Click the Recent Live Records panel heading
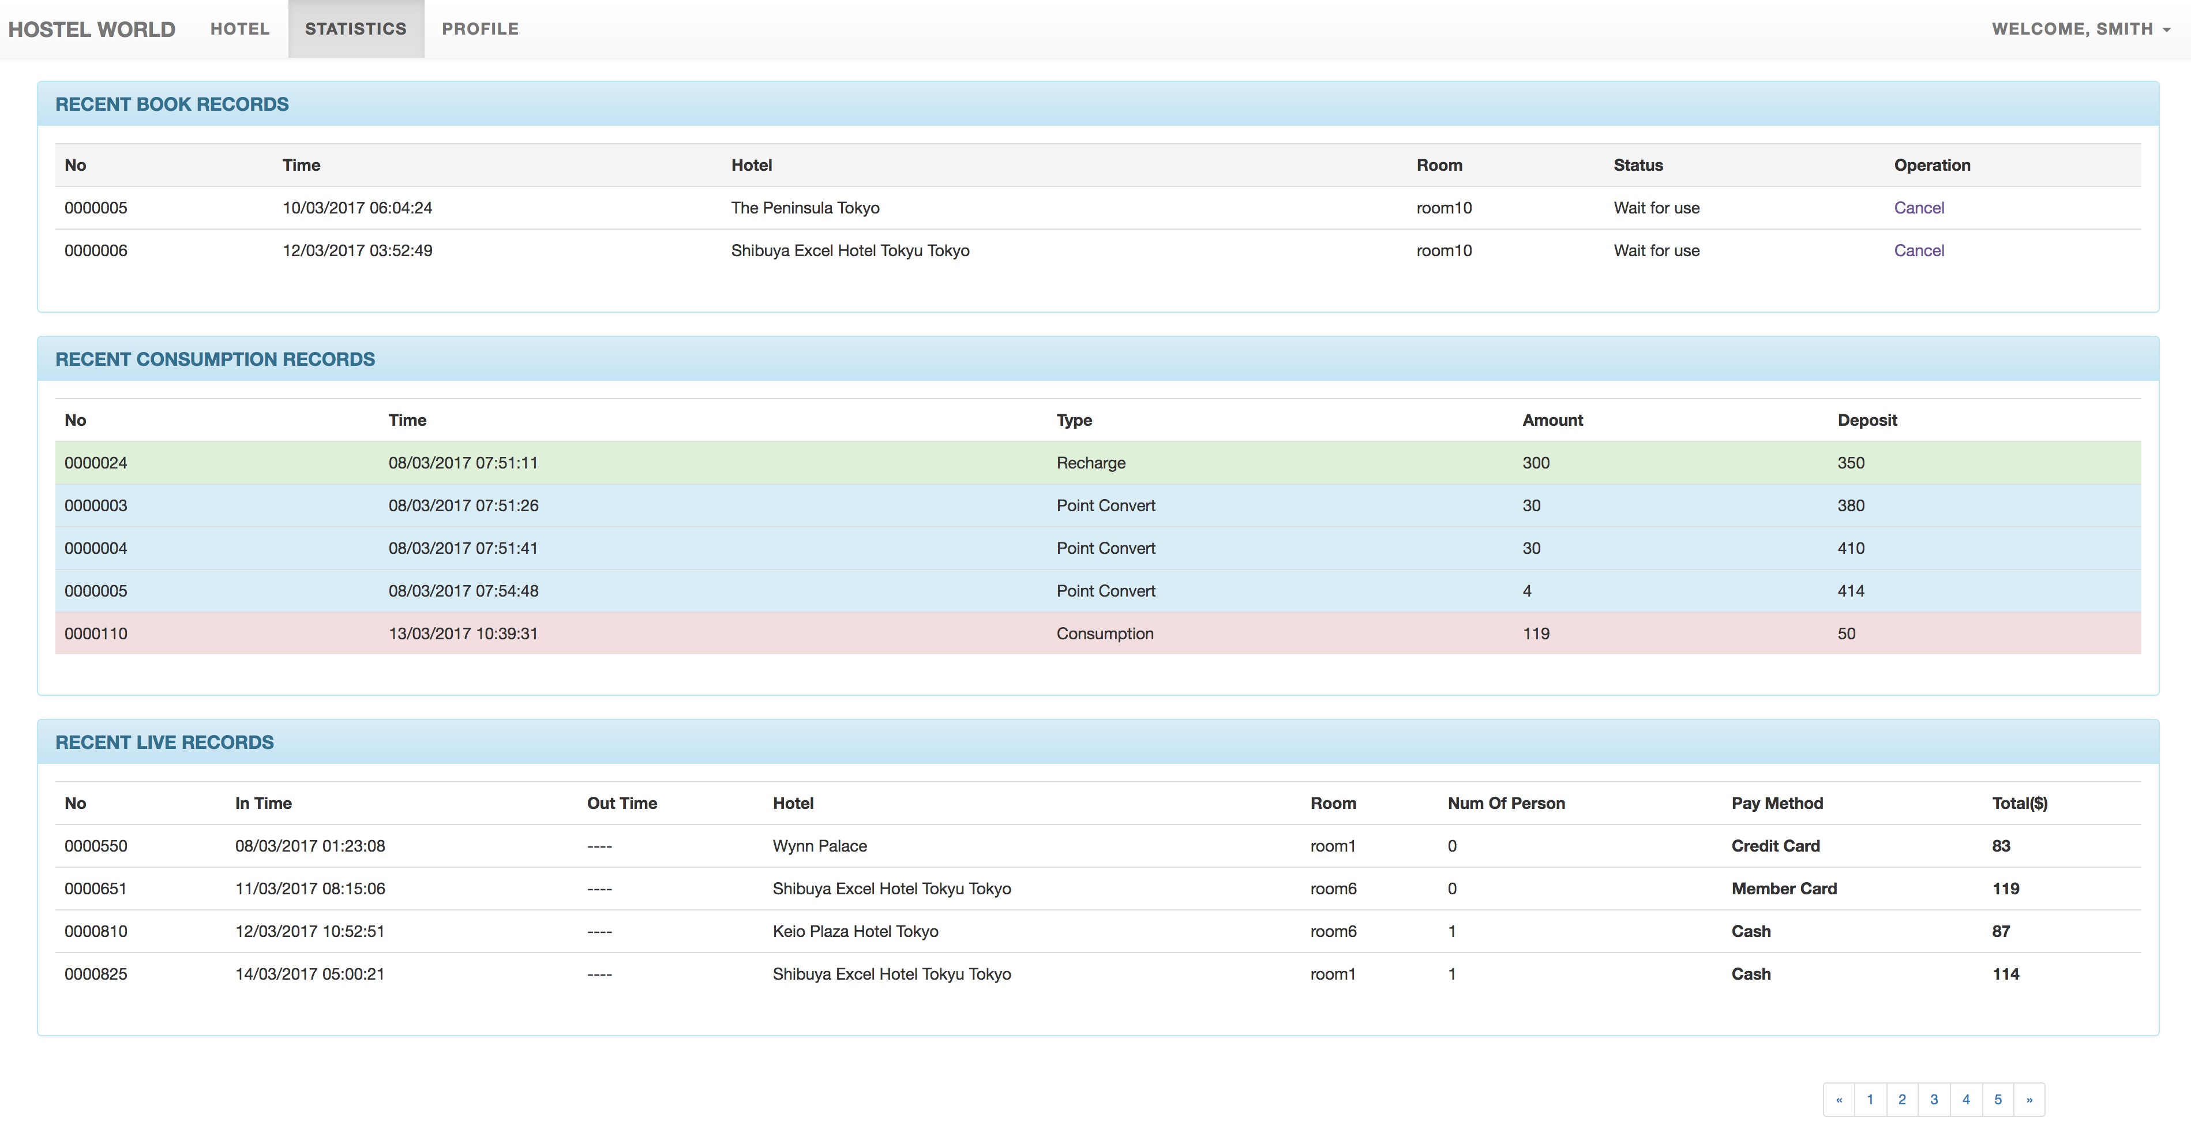The height and width of the screenshot is (1132, 2191). tap(164, 741)
